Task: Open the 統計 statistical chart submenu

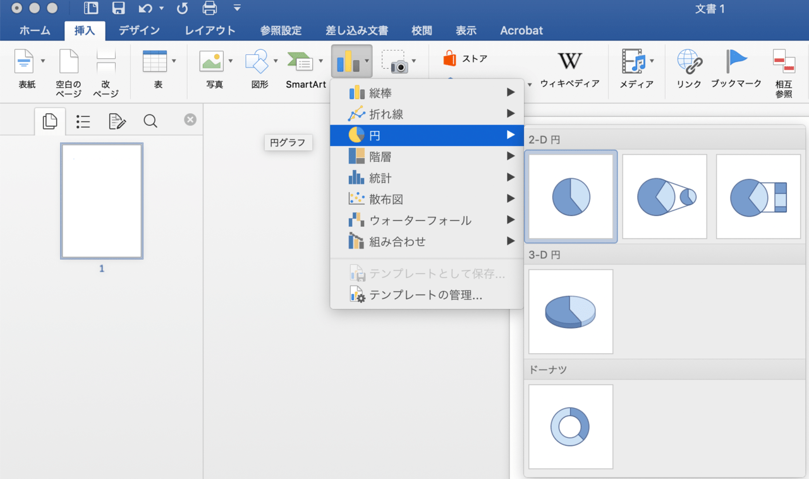Action: pos(427,178)
